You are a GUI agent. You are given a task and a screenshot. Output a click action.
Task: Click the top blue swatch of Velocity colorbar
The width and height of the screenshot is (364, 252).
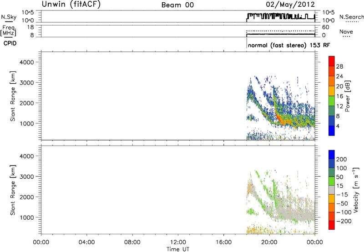(332, 155)
